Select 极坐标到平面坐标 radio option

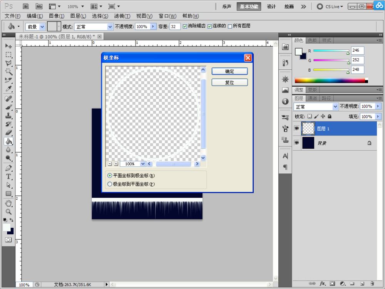(110, 184)
